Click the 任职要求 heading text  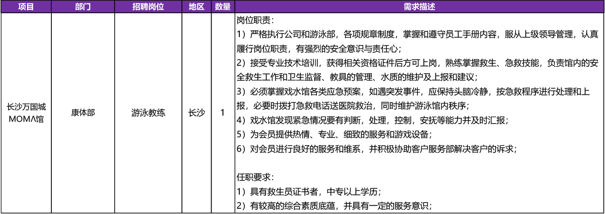click(x=255, y=178)
